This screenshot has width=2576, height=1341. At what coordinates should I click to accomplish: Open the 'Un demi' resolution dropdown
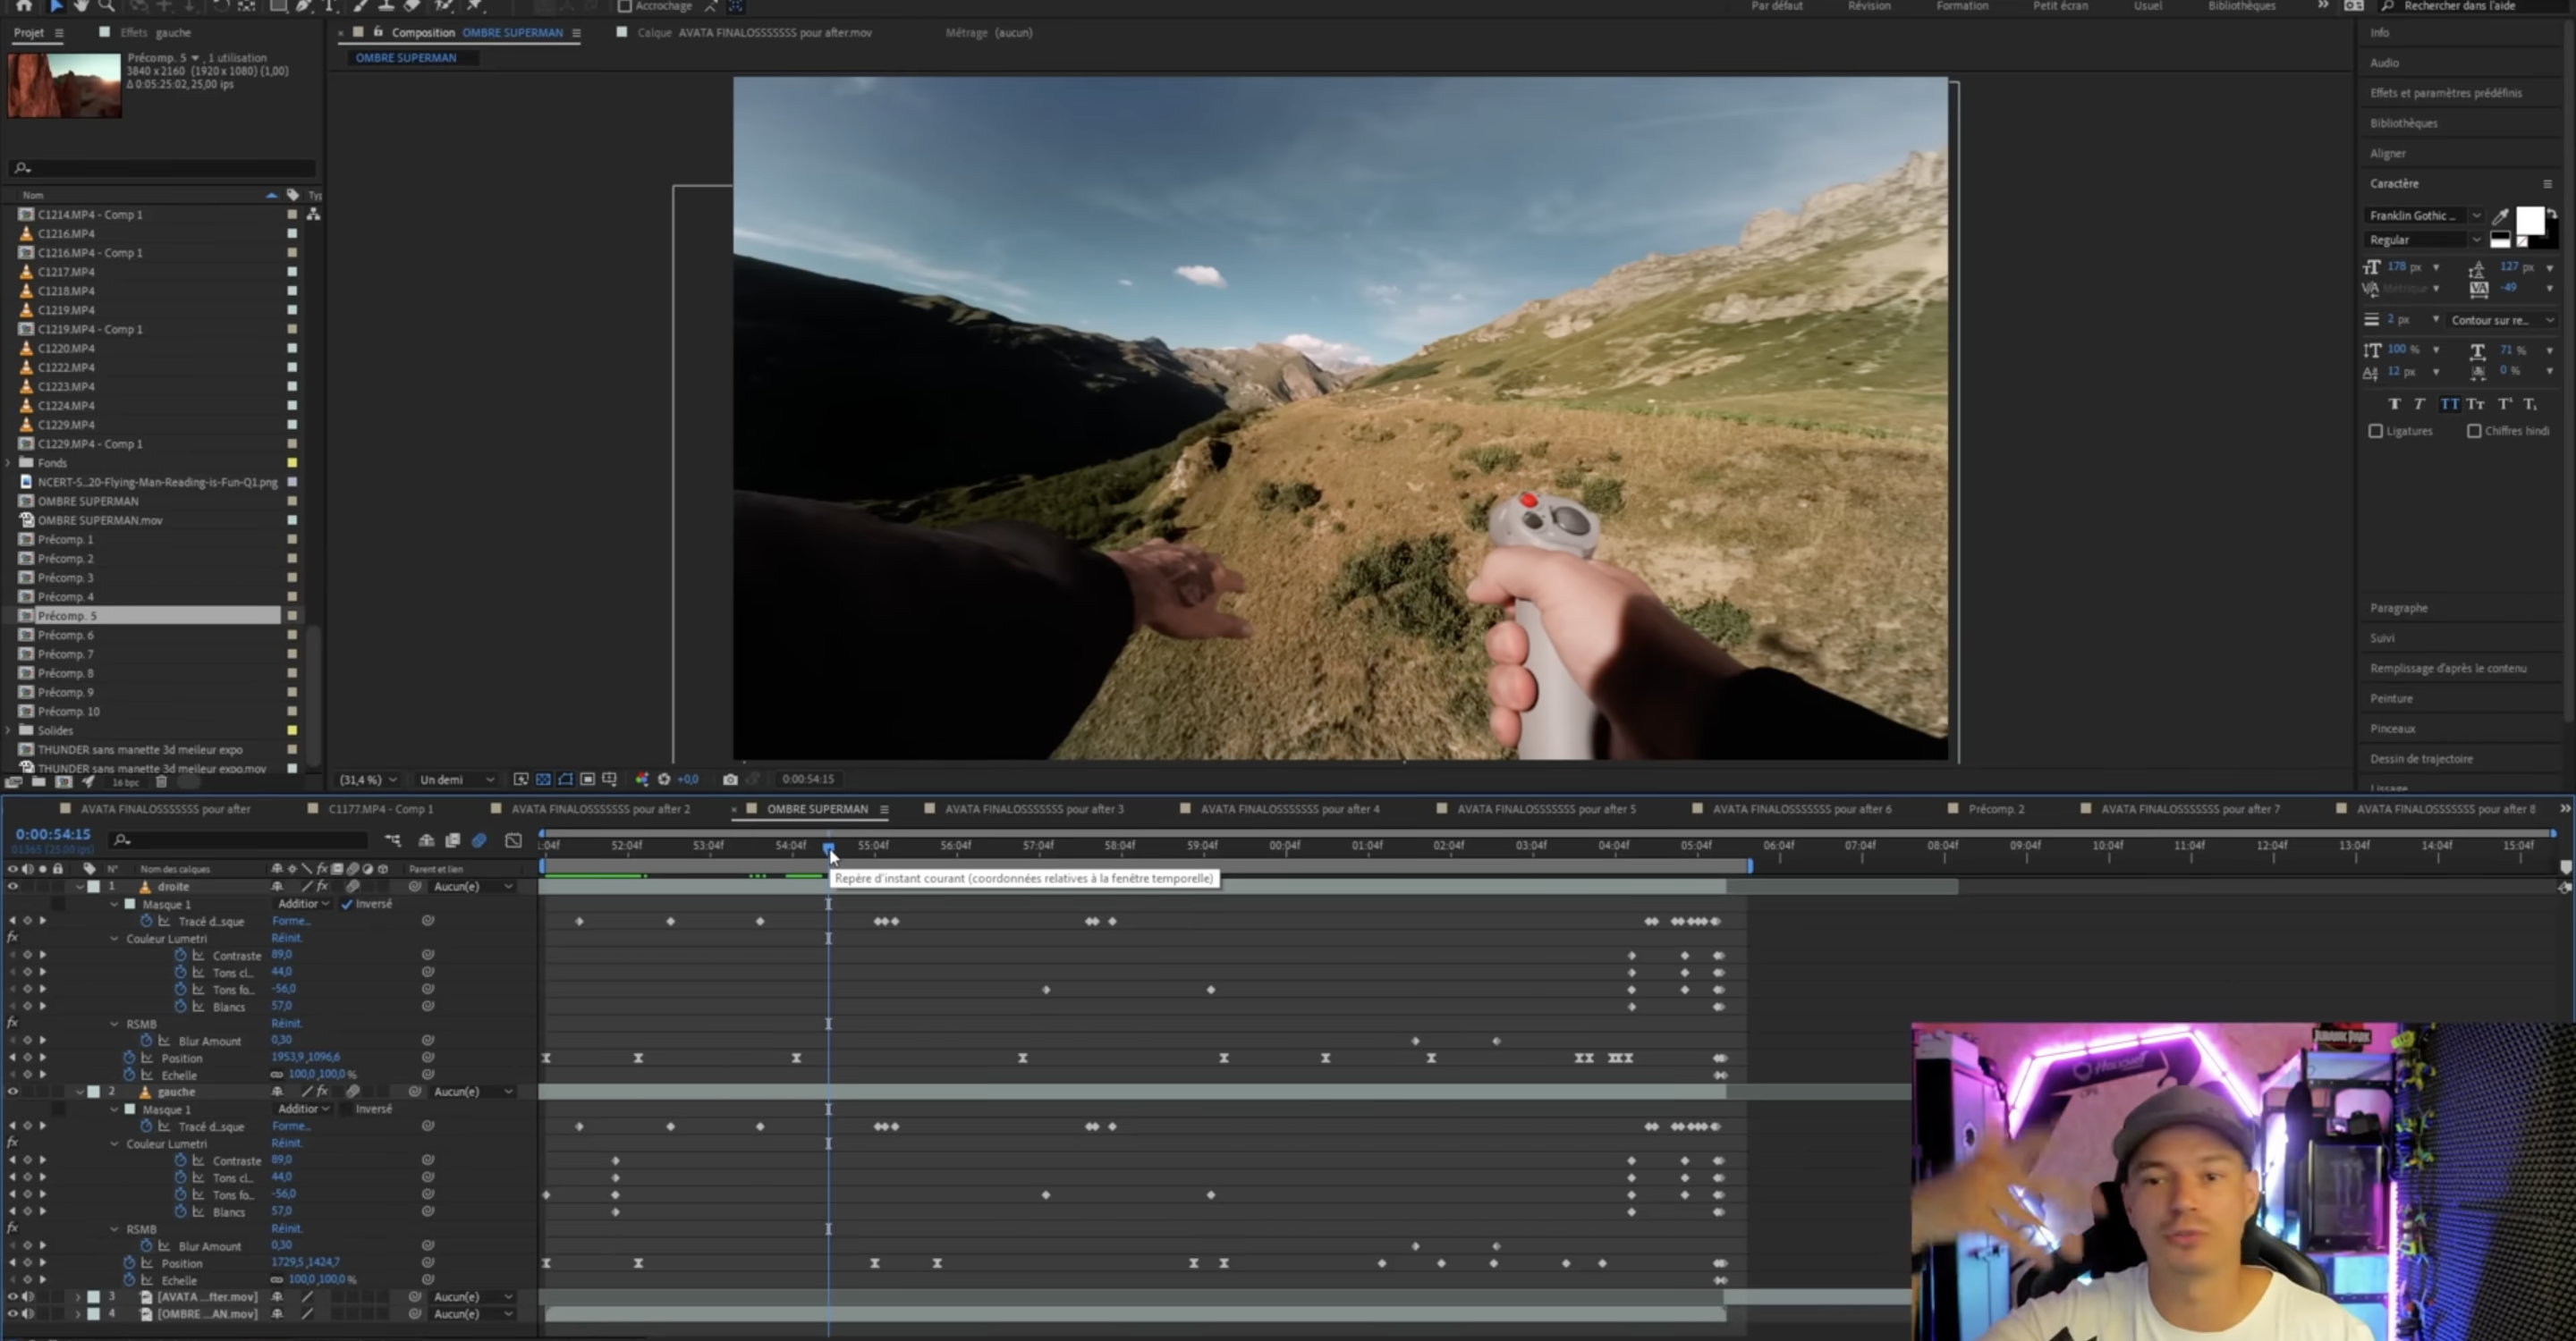(455, 780)
